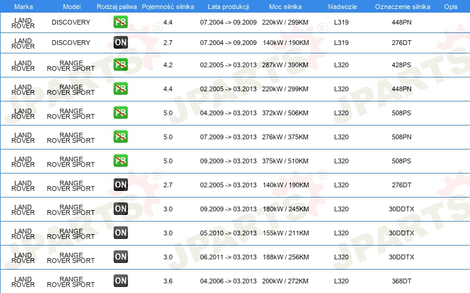
Task: Click 508PS engine code in 372kW row
Action: [x=401, y=113]
